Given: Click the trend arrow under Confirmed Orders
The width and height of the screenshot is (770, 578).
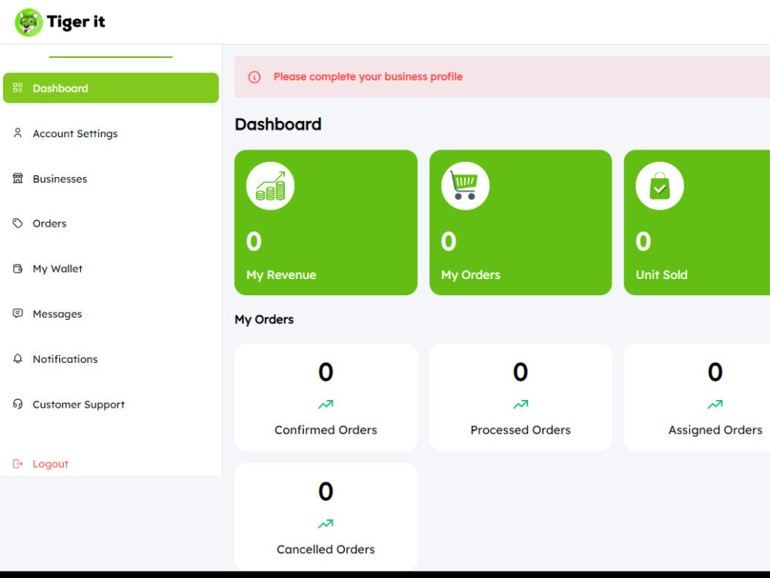Looking at the screenshot, I should click(326, 404).
